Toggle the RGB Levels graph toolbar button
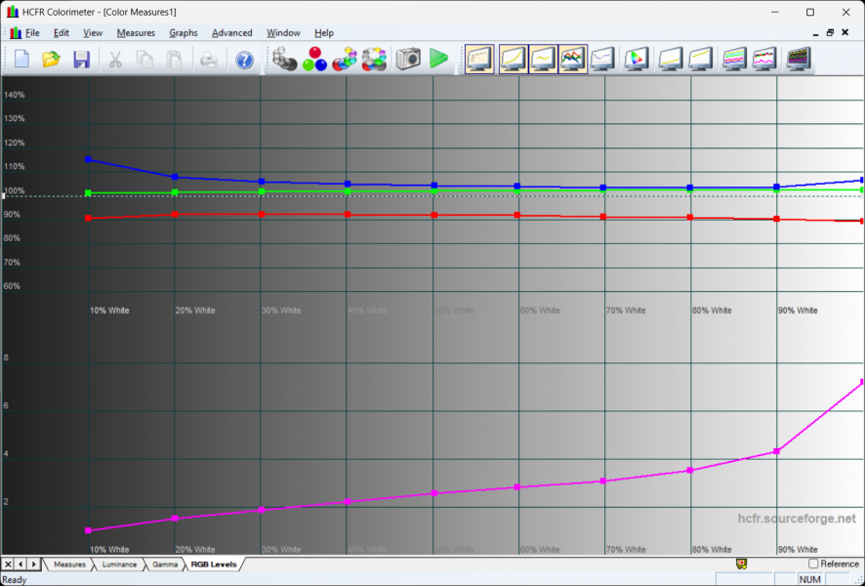This screenshot has width=865, height=586. (572, 60)
